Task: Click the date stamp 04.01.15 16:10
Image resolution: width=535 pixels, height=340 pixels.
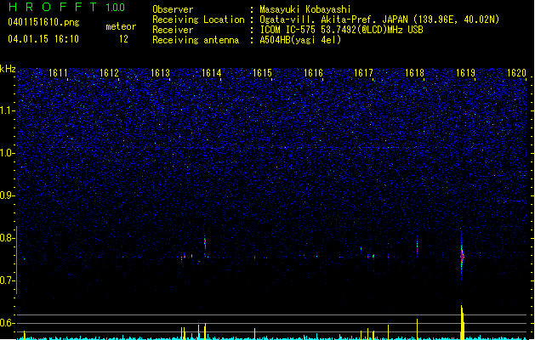Action: (x=43, y=39)
